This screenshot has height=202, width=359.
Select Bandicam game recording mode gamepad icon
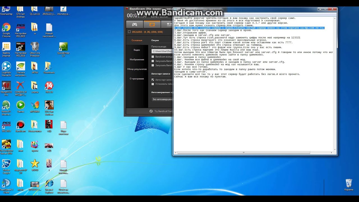point(135,24)
